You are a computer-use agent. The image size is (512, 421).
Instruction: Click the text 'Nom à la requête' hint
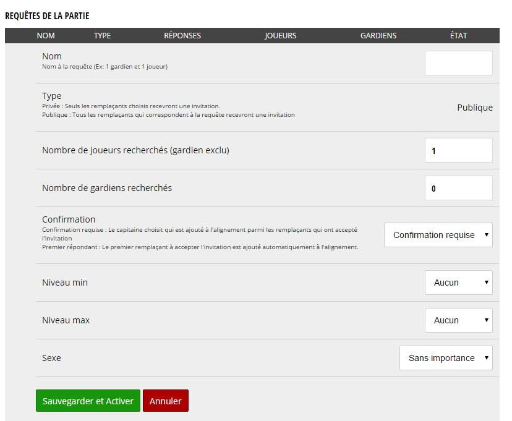[x=105, y=67]
